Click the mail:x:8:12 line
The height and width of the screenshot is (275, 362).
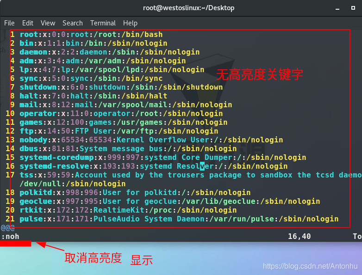pos(125,104)
